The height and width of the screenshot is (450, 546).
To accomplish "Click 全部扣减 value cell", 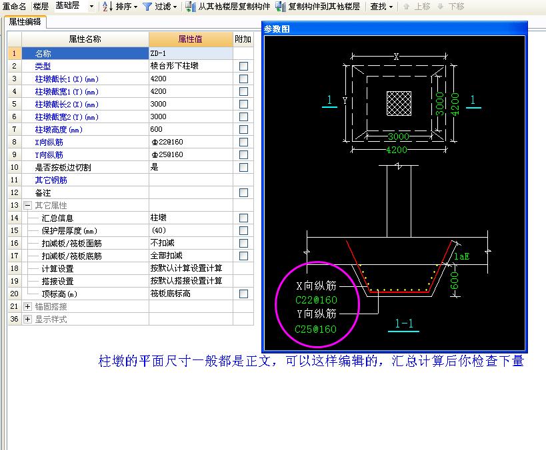I will [x=191, y=256].
